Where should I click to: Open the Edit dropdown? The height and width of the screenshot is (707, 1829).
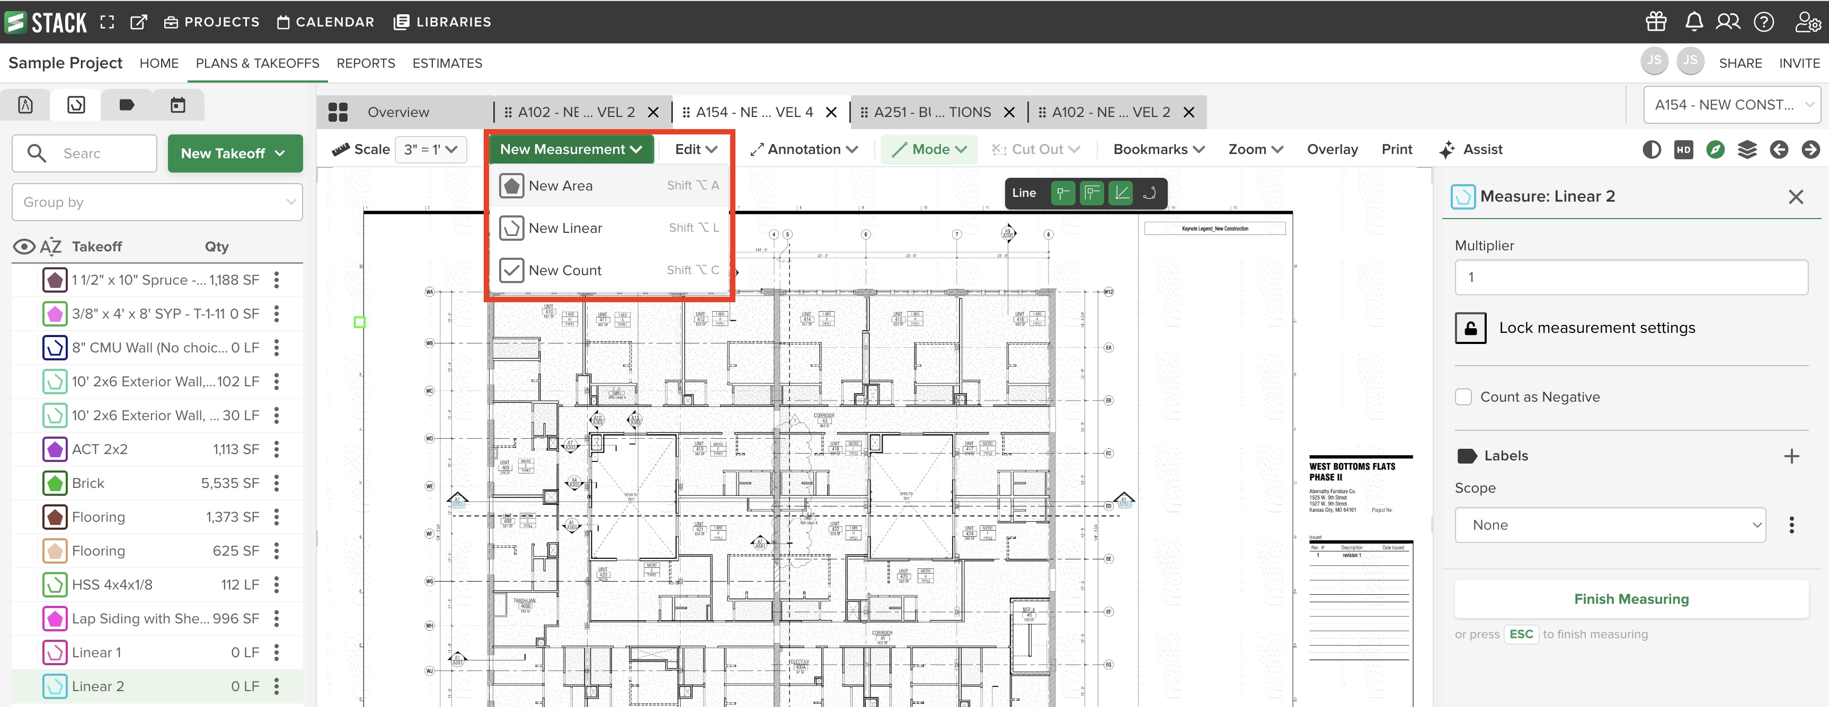coord(696,150)
